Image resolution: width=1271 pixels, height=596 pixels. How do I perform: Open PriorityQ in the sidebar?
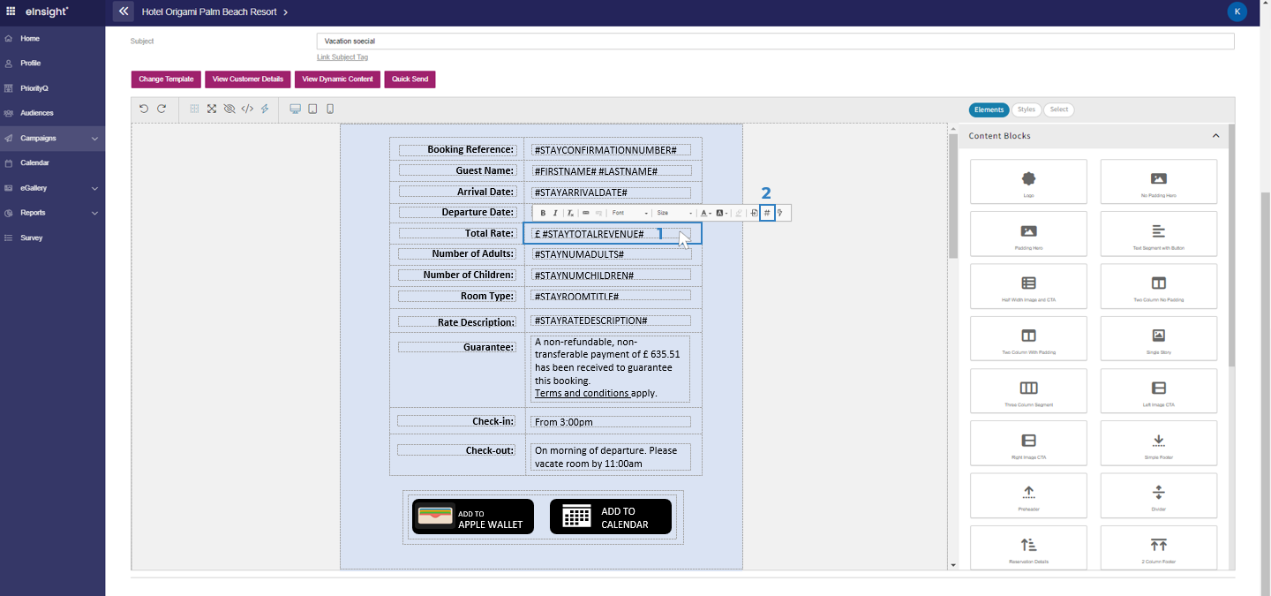click(52, 88)
